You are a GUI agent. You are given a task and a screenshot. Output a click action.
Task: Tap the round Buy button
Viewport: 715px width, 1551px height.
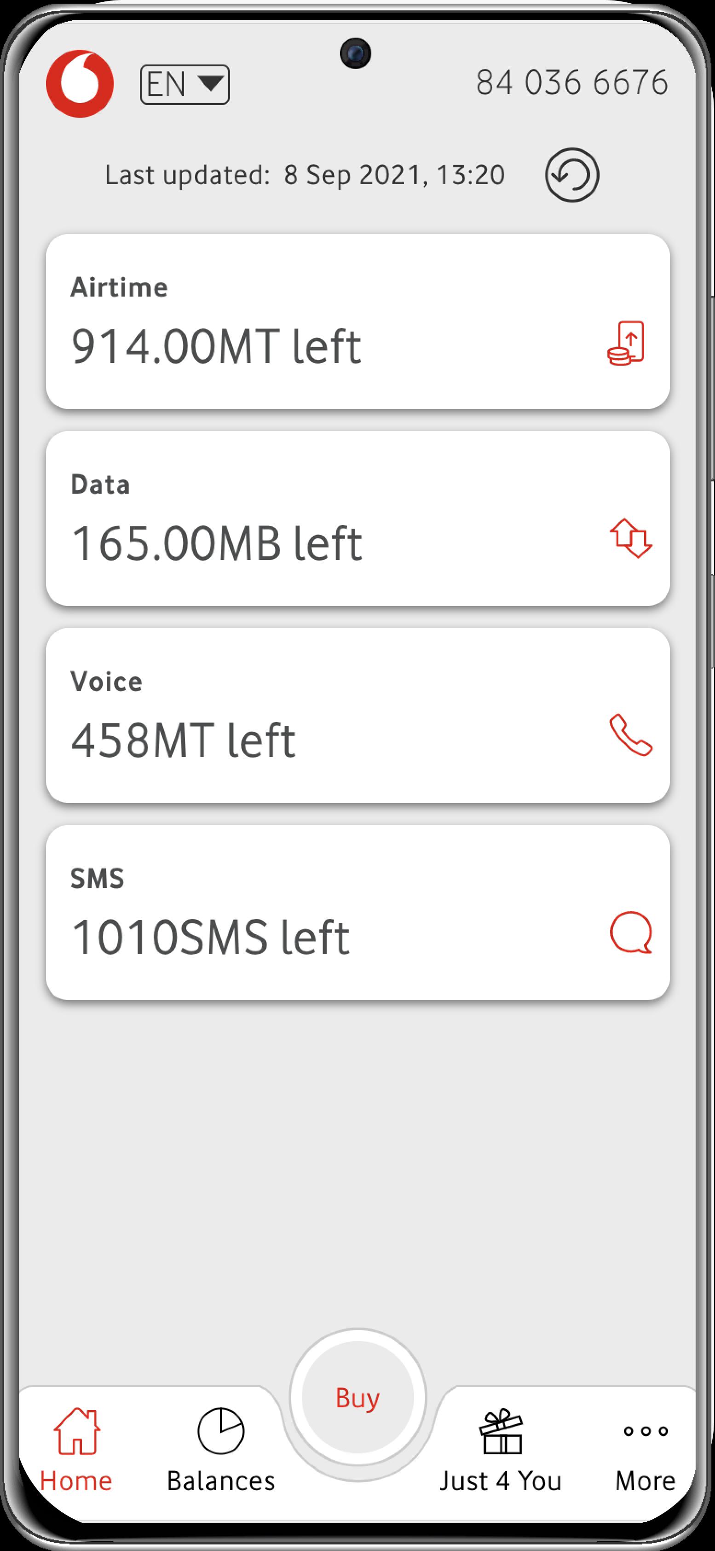(x=358, y=1397)
